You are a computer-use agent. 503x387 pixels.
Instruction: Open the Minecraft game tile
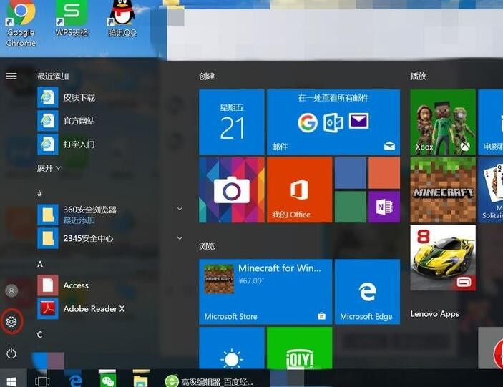pyautogui.click(x=443, y=190)
